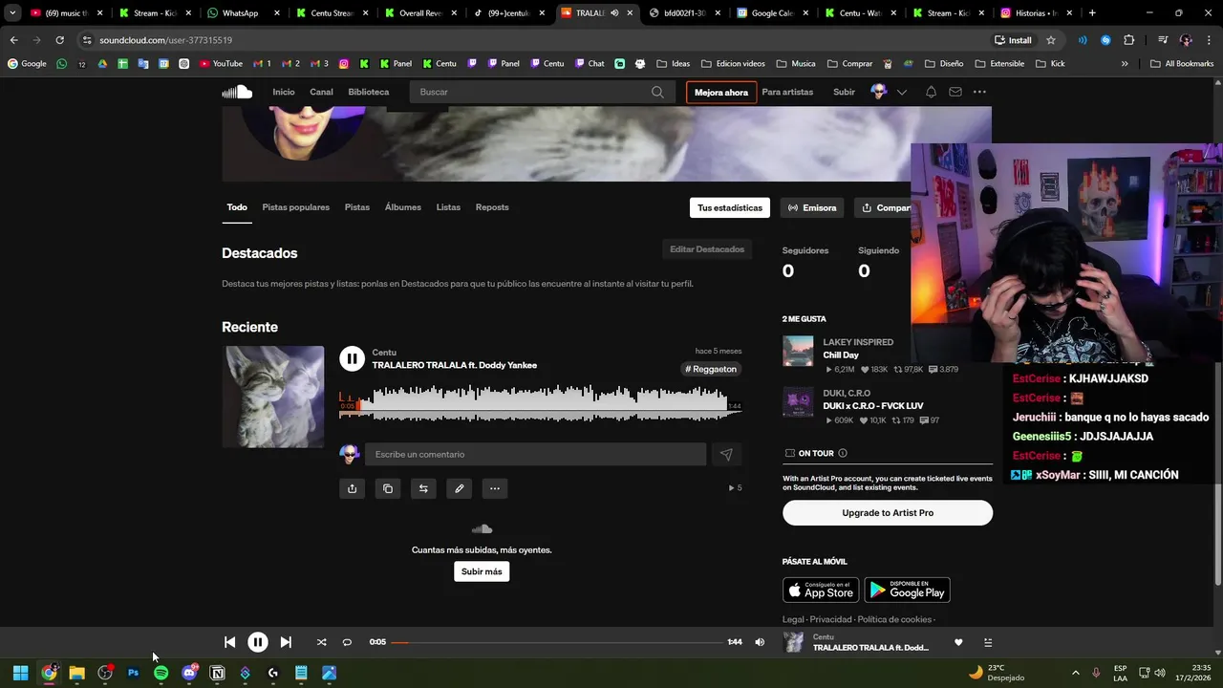
Task: Click the ON TOUR info icon
Action: 843,453
